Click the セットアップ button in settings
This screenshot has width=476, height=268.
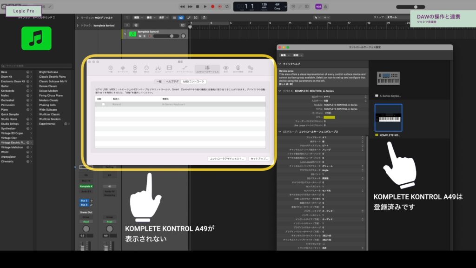point(259,159)
